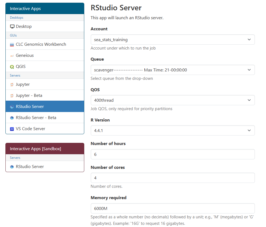Click 'Select queue from the drop-down' hint

pos(122,78)
